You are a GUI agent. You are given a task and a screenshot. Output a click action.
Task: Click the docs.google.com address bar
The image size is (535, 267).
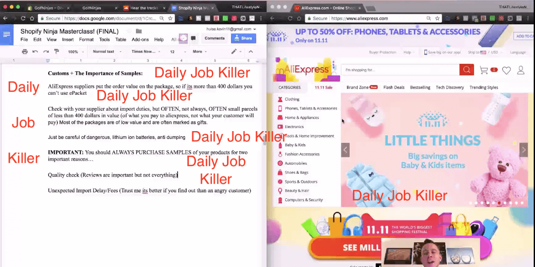pyautogui.click(x=106, y=18)
